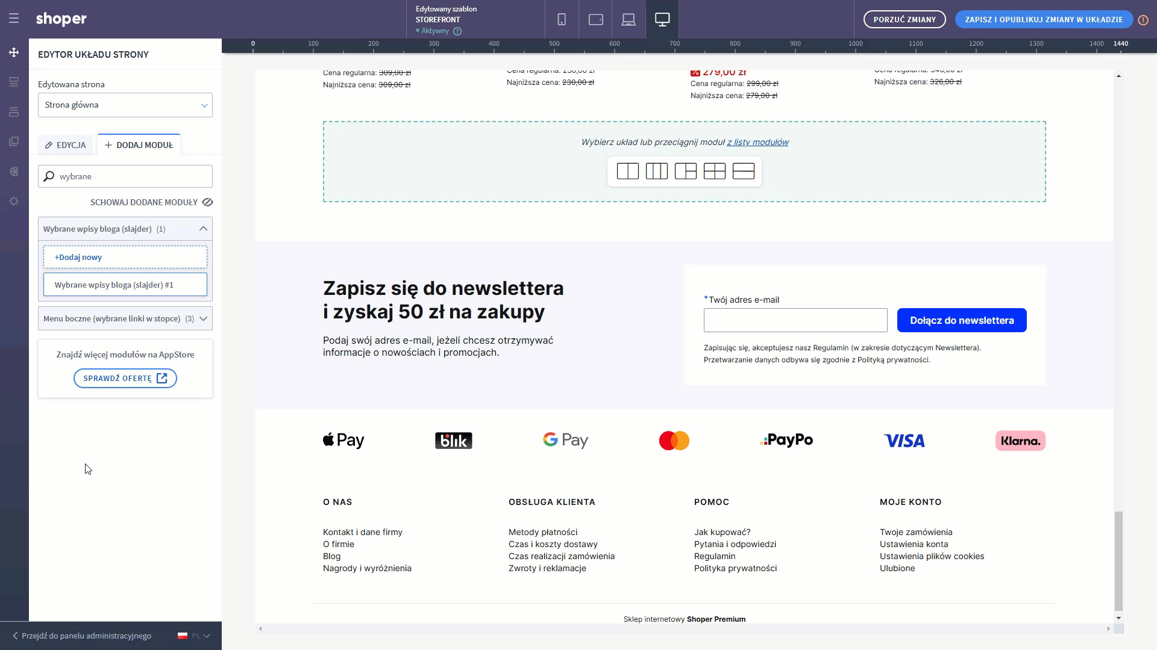Click the SPRAWDŹ OFERTĘ button
This screenshot has width=1157, height=650.
click(x=125, y=378)
